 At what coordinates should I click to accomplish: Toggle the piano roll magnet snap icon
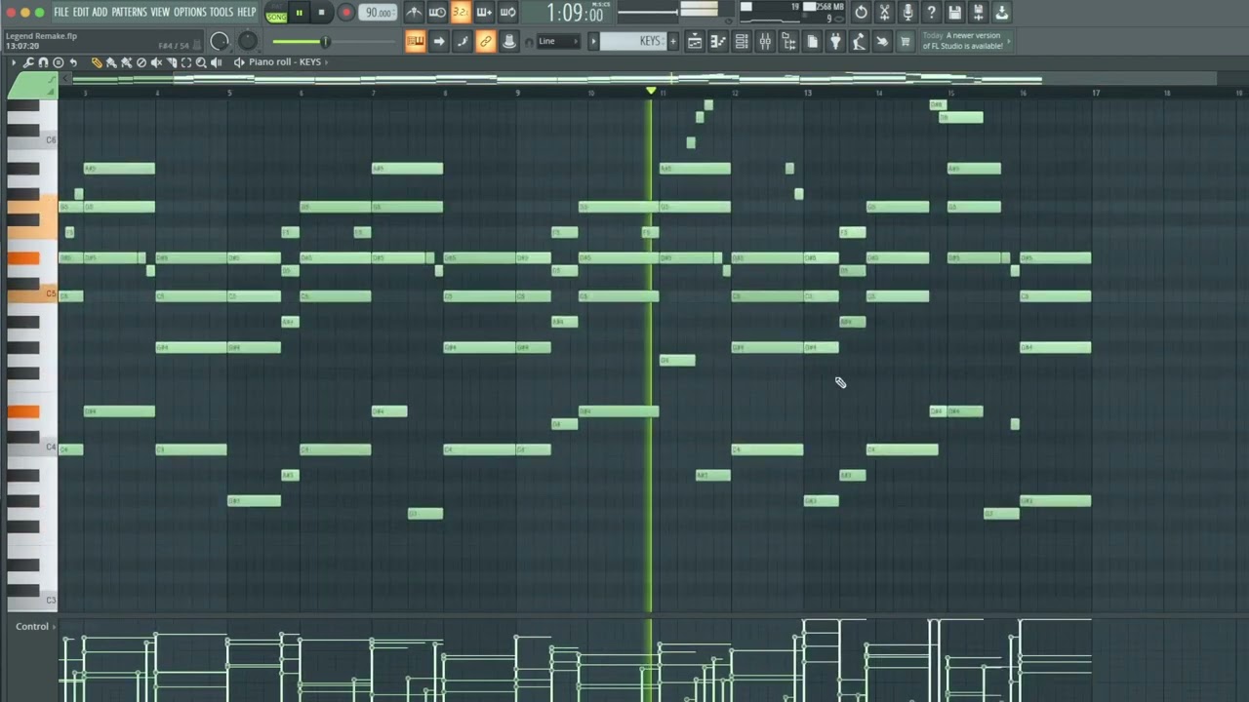(x=43, y=62)
